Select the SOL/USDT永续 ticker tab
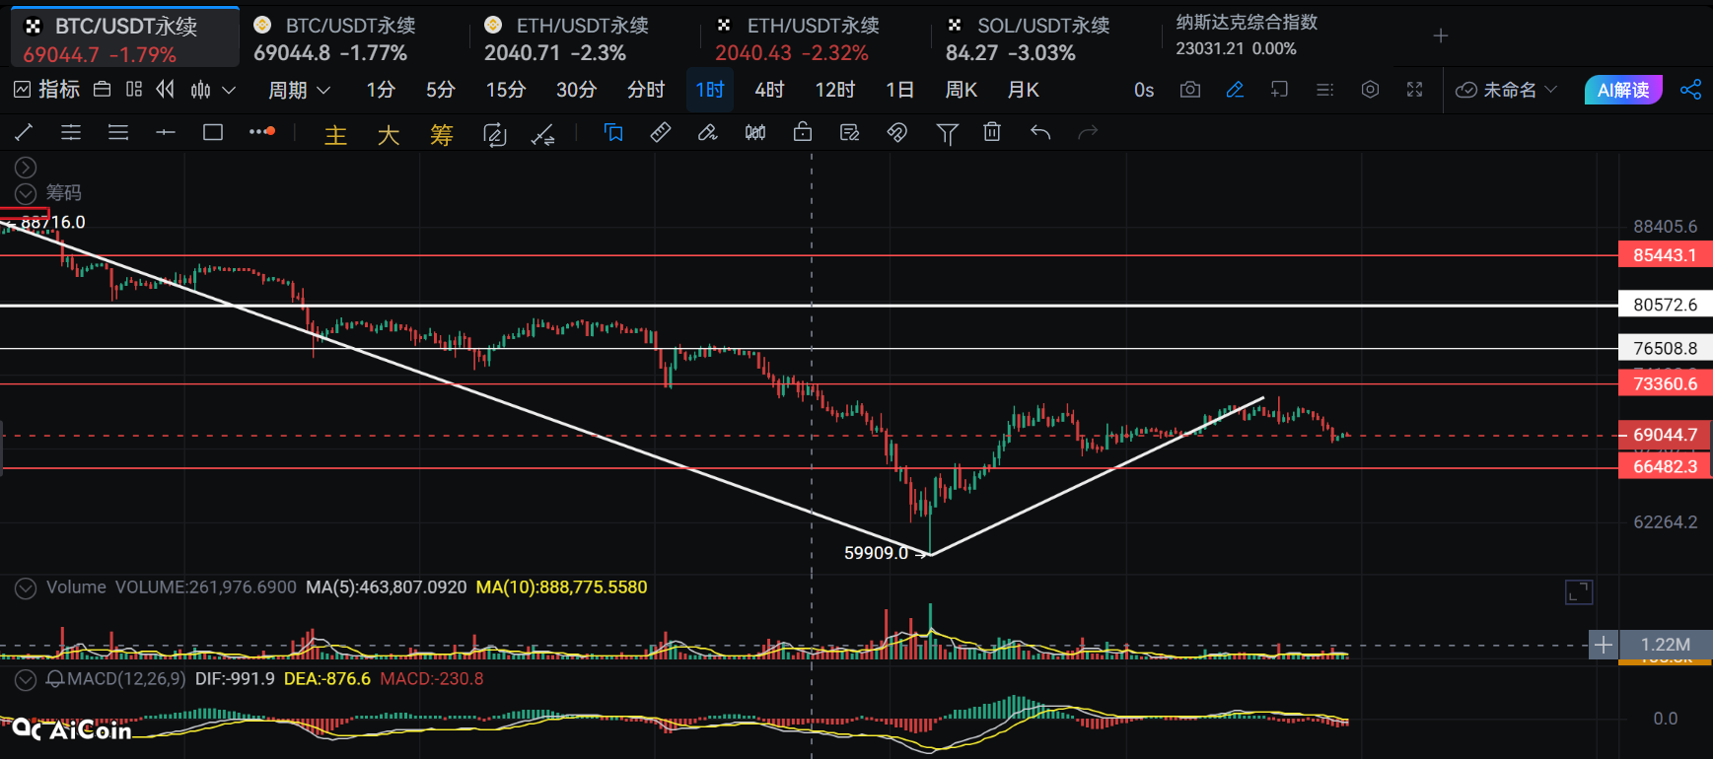Screen dimensions: 1713x759 pyautogui.click(x=1028, y=37)
